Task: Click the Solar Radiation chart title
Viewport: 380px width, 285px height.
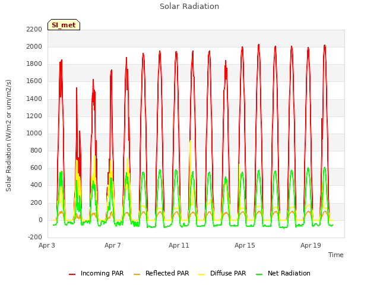Action: (189, 7)
